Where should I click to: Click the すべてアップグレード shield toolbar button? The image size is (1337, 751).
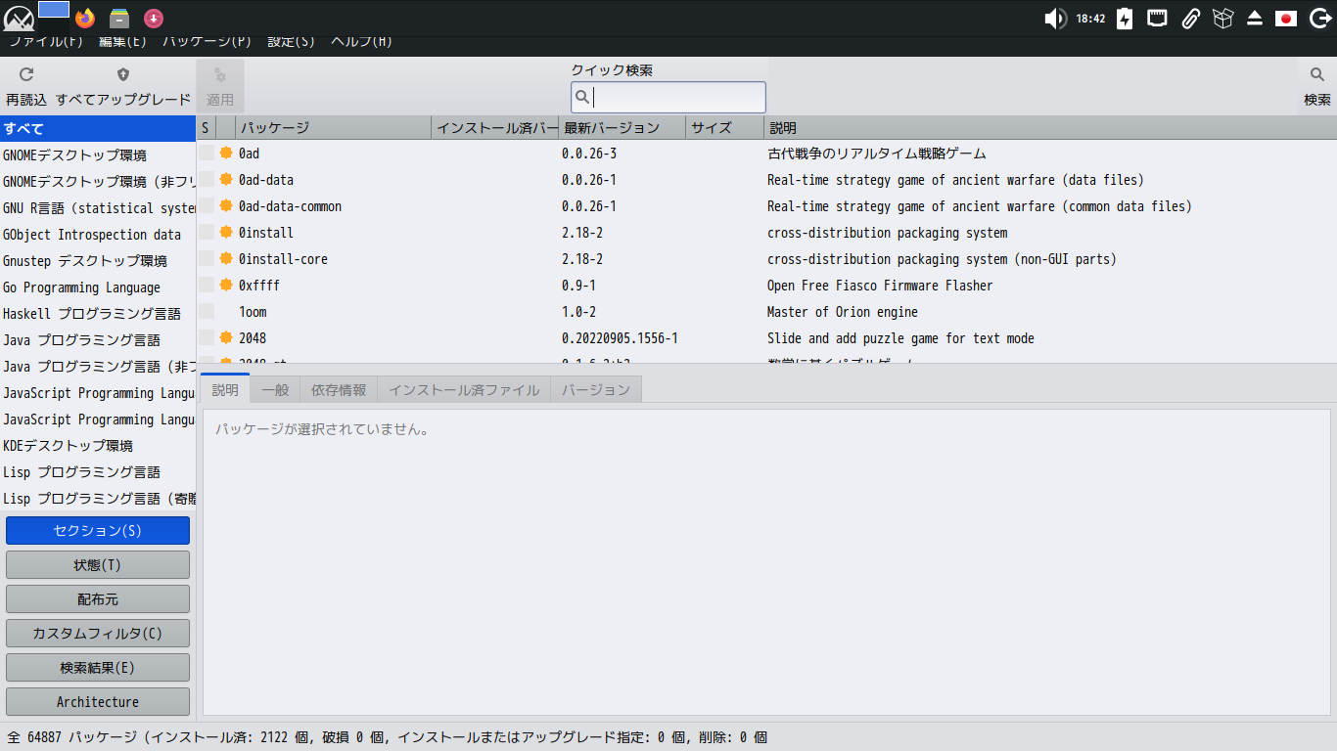[123, 86]
